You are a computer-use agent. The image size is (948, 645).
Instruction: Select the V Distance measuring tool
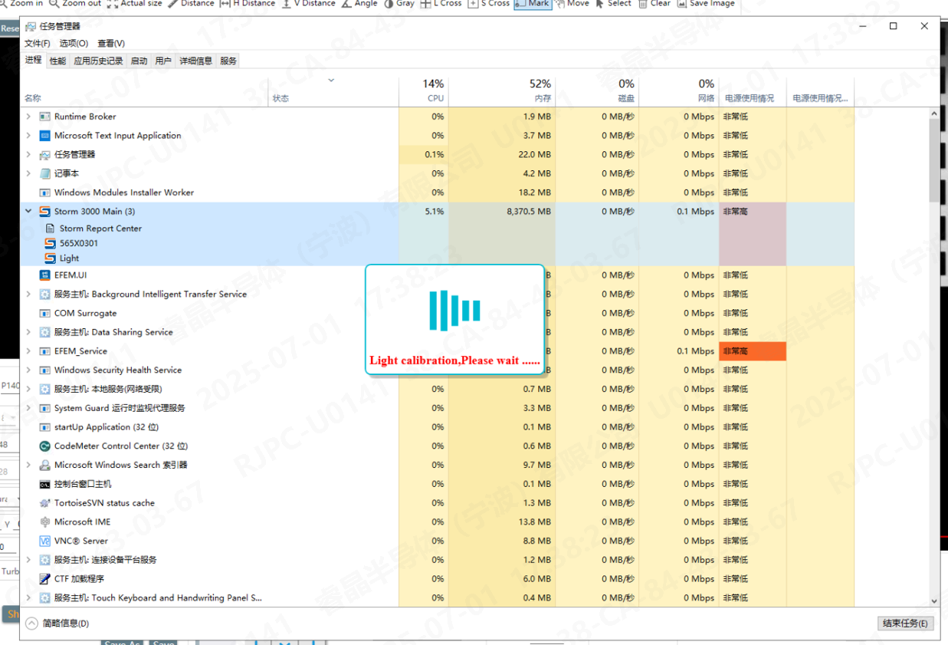click(x=308, y=3)
